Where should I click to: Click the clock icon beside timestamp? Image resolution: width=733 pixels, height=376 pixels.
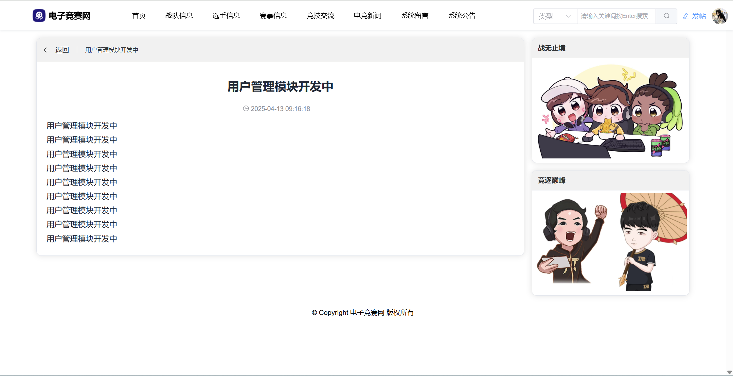(246, 108)
